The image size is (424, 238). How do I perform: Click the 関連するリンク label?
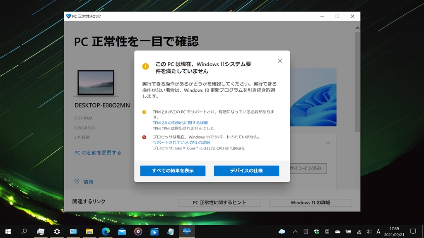89,201
